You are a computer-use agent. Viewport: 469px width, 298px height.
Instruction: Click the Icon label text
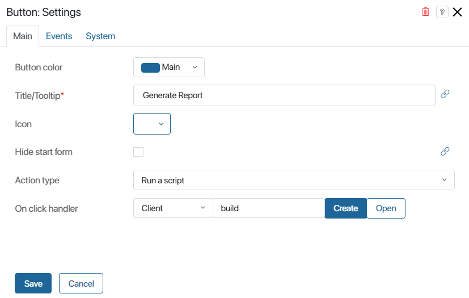[23, 124]
